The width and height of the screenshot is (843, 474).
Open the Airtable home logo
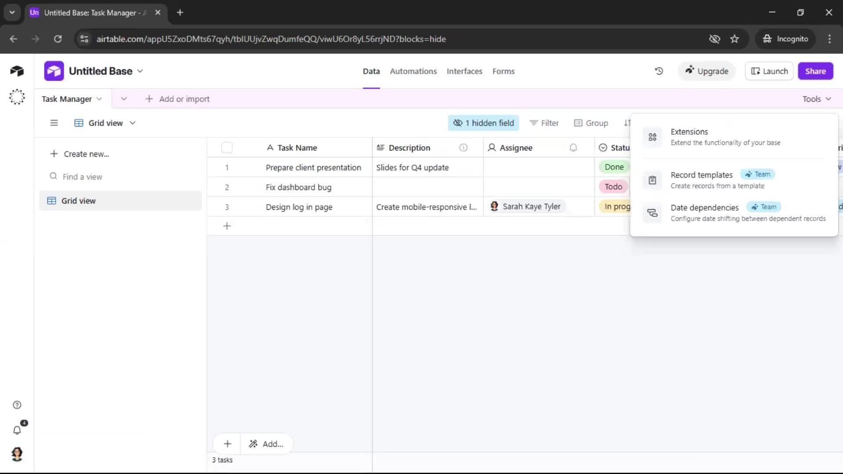point(17,71)
